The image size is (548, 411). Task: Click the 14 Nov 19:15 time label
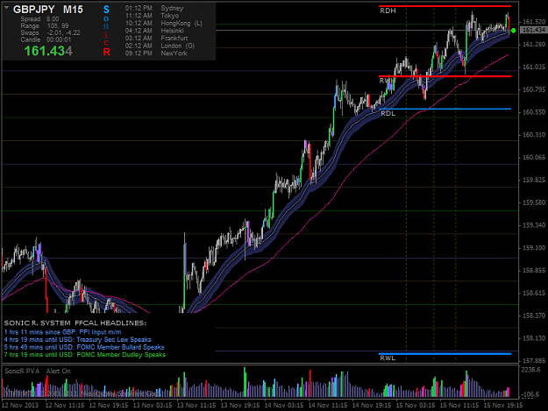(x=372, y=406)
